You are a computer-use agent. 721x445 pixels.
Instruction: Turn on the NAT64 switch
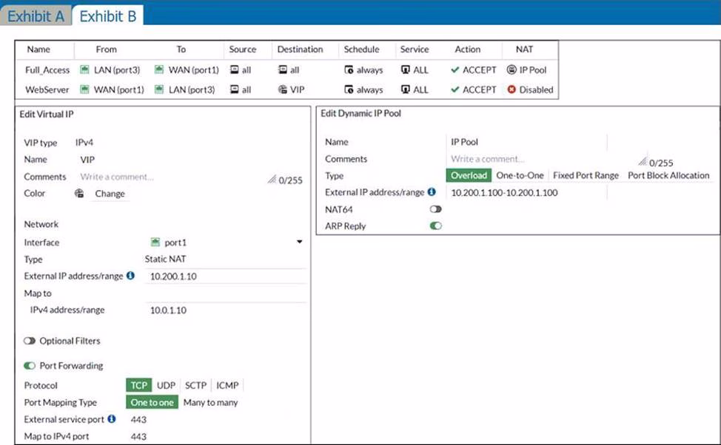435,209
